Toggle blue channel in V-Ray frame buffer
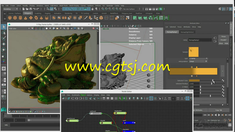The image size is (235, 132). 43,28
